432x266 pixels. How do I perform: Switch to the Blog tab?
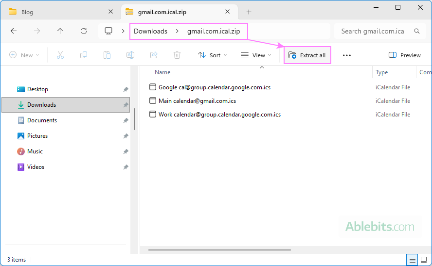click(61, 12)
